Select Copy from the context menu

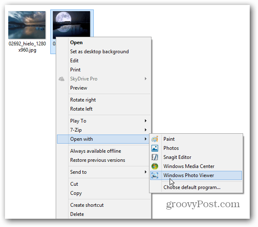104,193
